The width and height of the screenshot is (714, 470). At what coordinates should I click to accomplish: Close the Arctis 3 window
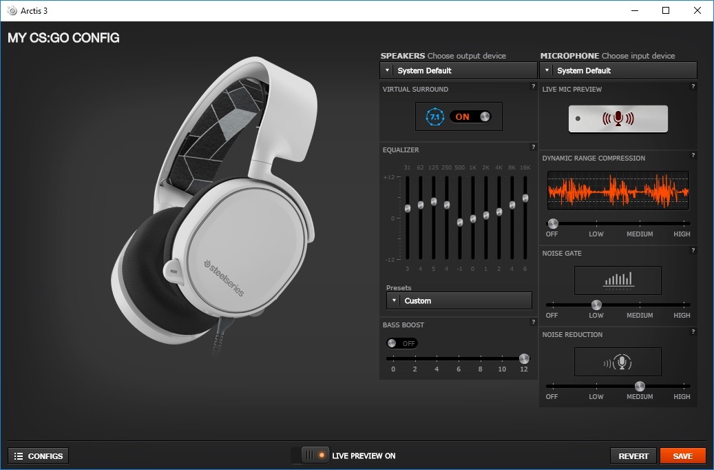[x=697, y=10]
